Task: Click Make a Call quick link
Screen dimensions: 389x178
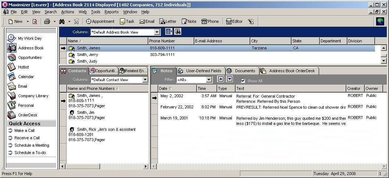Action: 24,130
